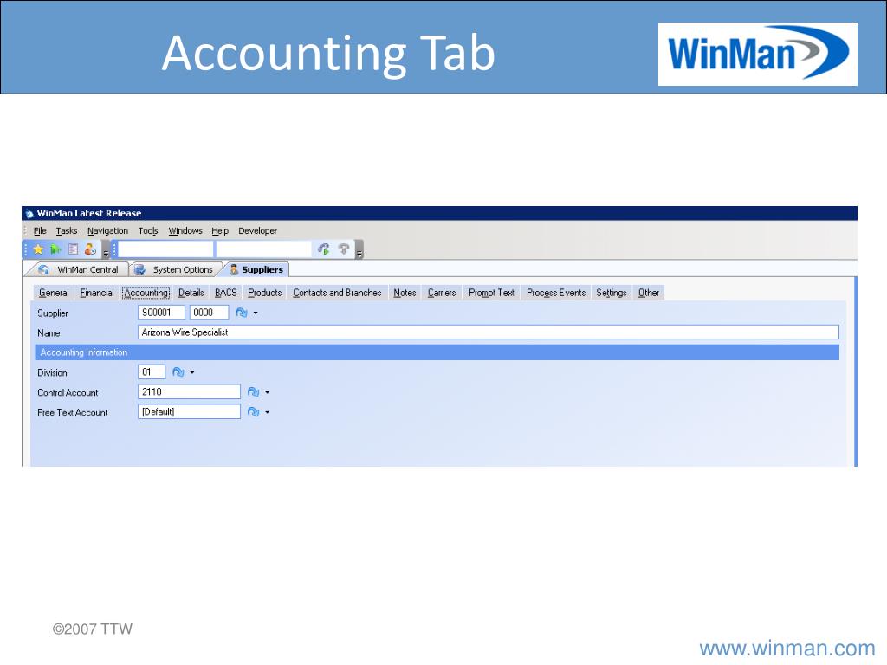Open the Carriers supplier tab

click(x=441, y=293)
